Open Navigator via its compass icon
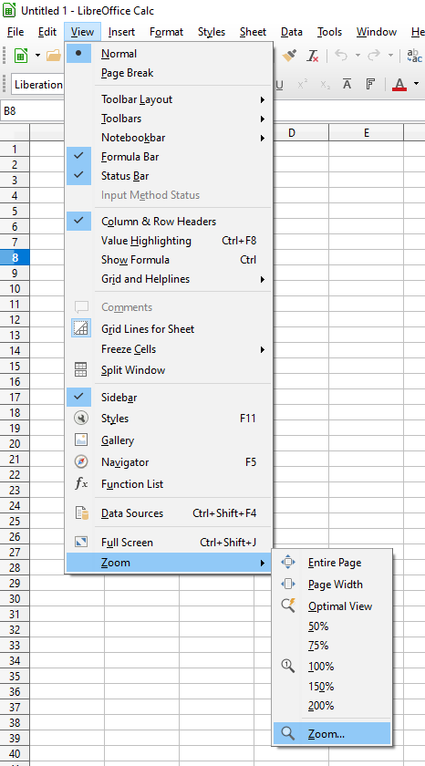425x766 pixels. tap(81, 461)
